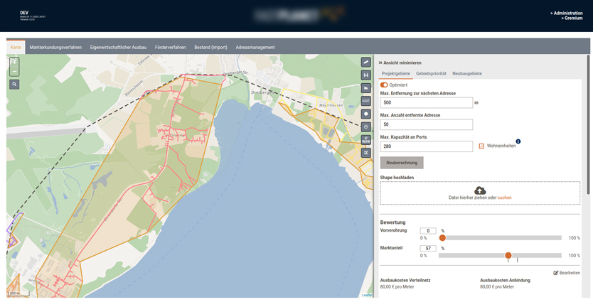Click the map zoom in plus button
593x302 pixels.
14,62
